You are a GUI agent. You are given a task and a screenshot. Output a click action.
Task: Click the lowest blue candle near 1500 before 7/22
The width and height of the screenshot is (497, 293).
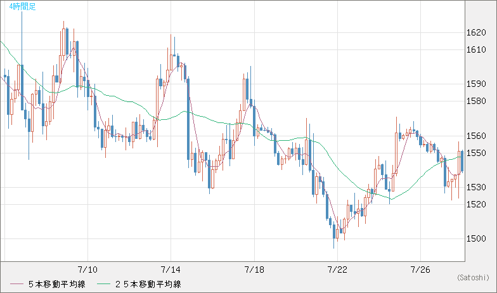[x=333, y=231]
